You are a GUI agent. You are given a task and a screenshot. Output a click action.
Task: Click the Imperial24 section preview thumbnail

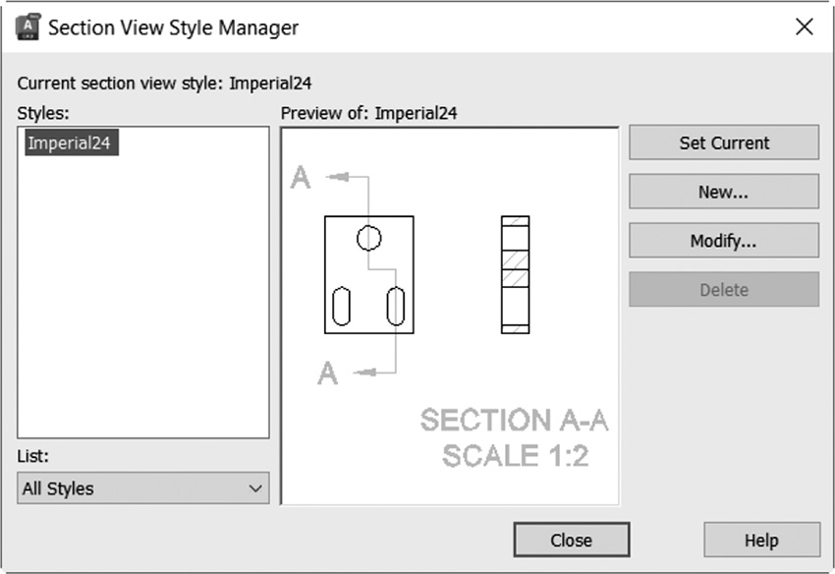pyautogui.click(x=450, y=316)
